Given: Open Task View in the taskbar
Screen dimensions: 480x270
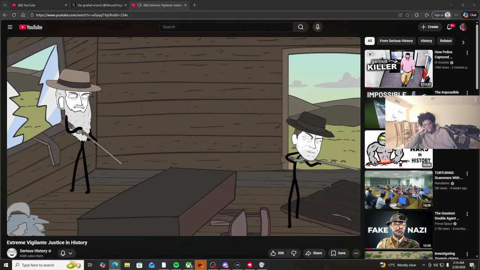Looking at the screenshot, I should (90, 265).
